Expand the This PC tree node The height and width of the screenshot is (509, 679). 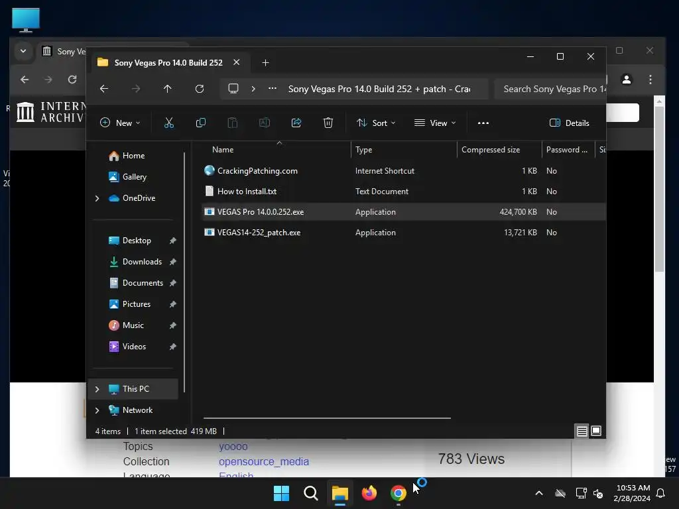97,389
